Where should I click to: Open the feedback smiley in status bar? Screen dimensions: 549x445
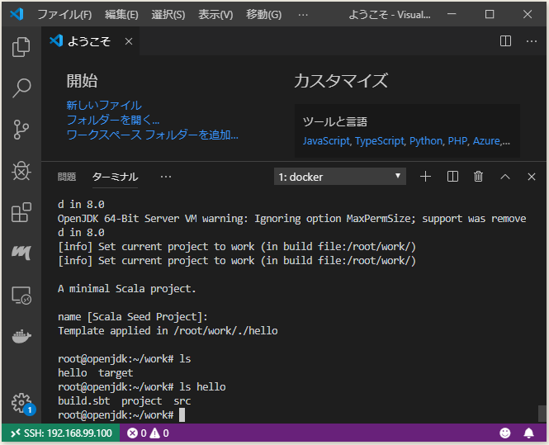pyautogui.click(x=505, y=433)
